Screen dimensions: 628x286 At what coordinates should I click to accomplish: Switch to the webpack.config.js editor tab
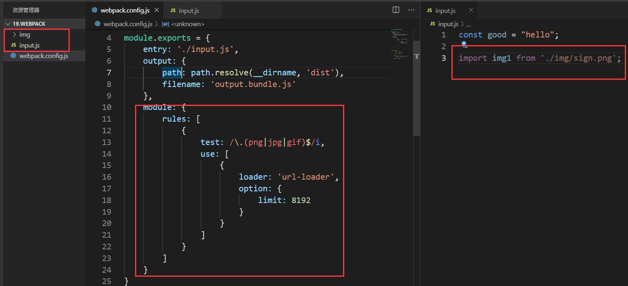(x=125, y=10)
